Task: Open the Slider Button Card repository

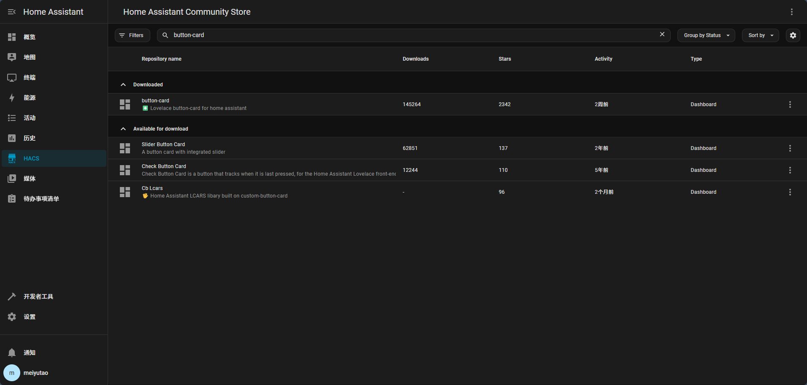Action: click(x=163, y=144)
